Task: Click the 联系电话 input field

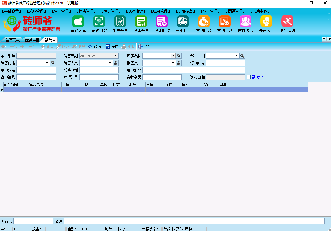Action: coord(99,70)
